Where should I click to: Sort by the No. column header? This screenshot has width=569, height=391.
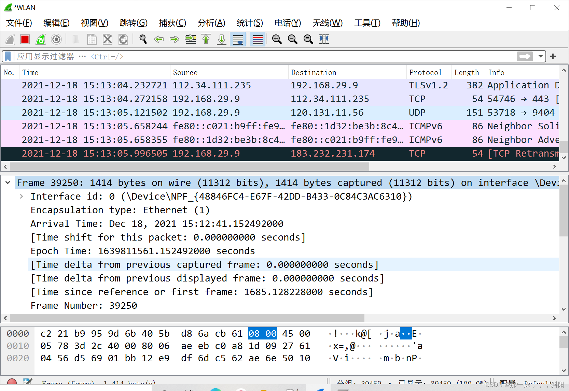(10, 72)
